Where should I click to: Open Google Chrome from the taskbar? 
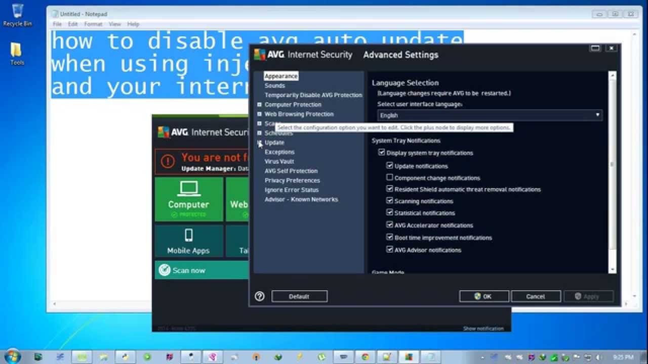click(x=365, y=356)
